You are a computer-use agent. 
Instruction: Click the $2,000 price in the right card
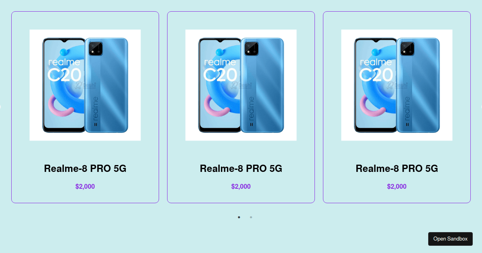pos(397,186)
